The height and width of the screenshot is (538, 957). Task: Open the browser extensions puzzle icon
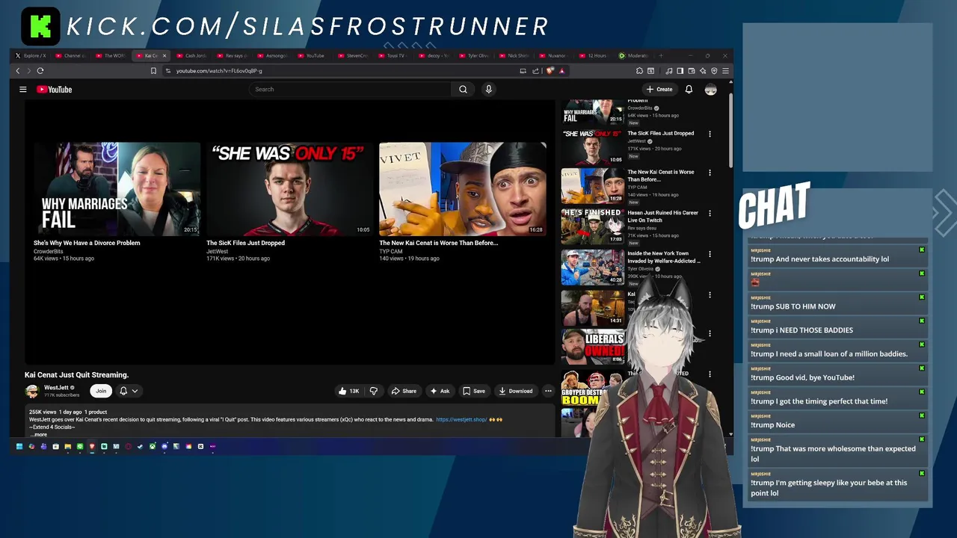[x=640, y=71]
